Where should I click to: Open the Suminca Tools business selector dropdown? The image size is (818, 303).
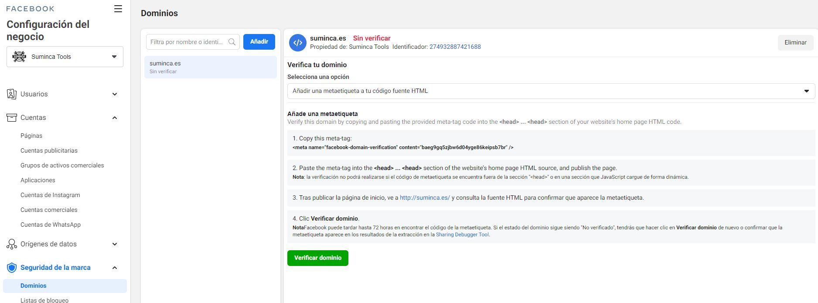coord(65,57)
